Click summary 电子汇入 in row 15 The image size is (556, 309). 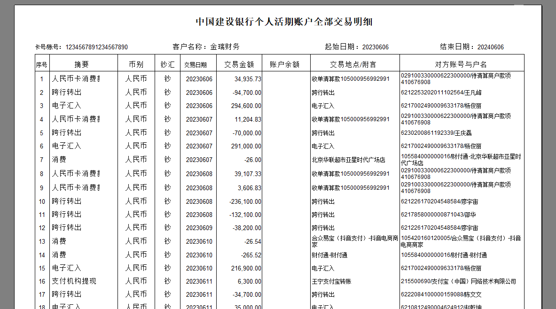[x=67, y=268]
